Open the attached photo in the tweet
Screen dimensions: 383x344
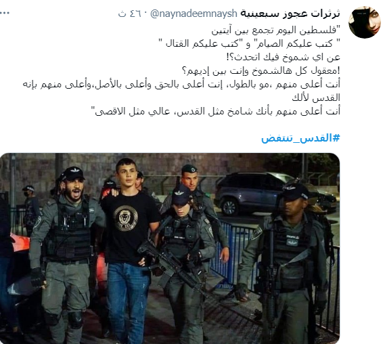click(170, 249)
